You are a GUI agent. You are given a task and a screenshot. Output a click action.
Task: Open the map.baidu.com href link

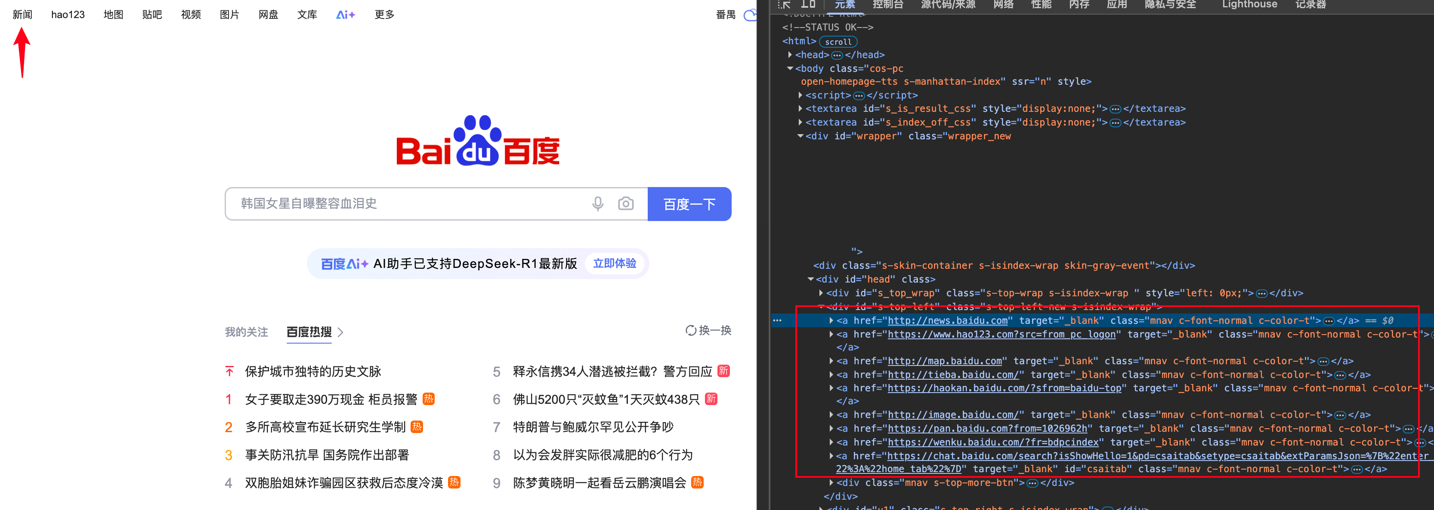click(944, 362)
